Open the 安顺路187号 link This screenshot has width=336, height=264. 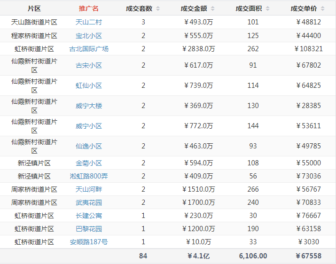(89, 242)
